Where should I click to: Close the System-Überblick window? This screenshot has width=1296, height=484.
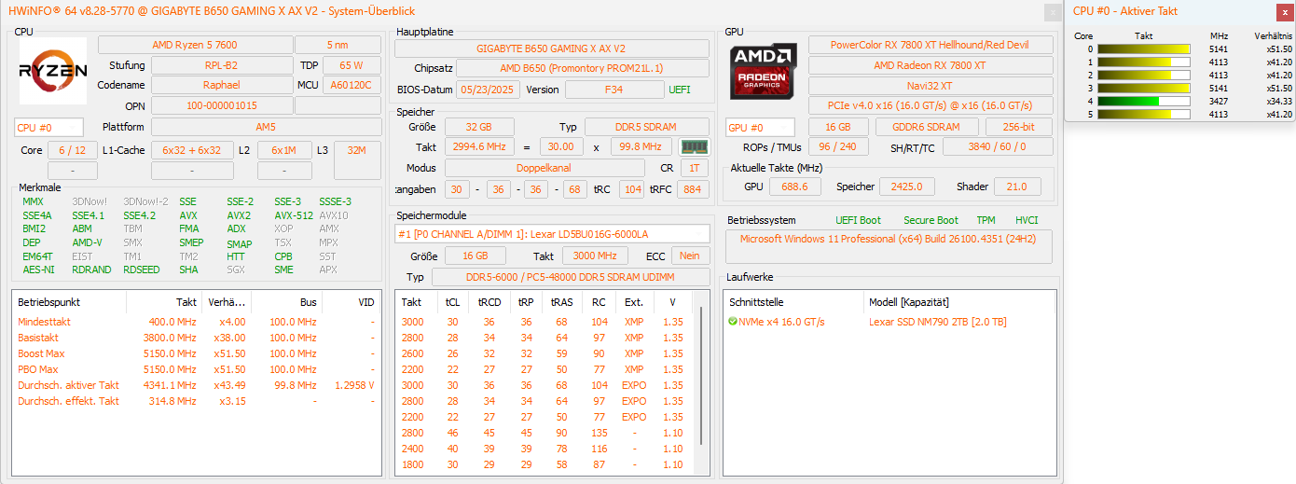[x=1052, y=11]
